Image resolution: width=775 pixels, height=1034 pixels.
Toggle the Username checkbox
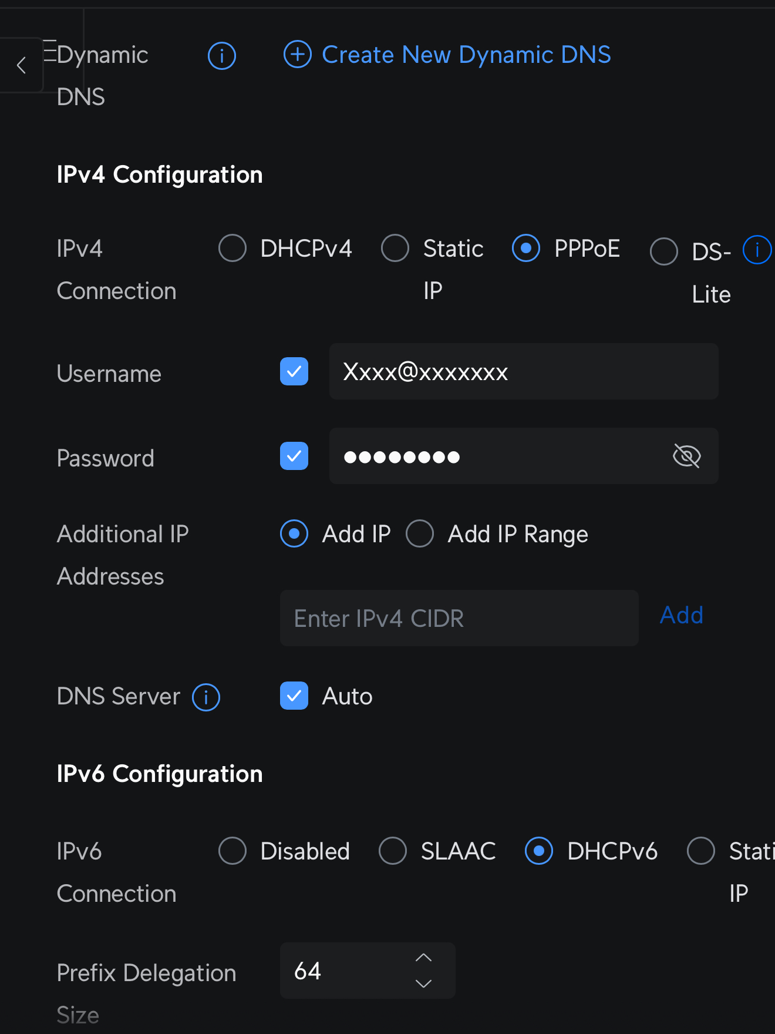[x=294, y=371]
